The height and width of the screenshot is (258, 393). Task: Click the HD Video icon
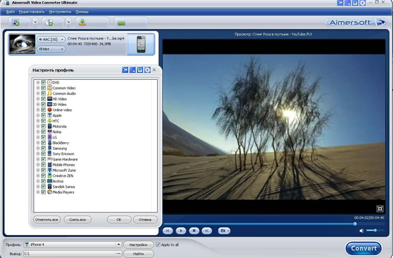point(50,99)
